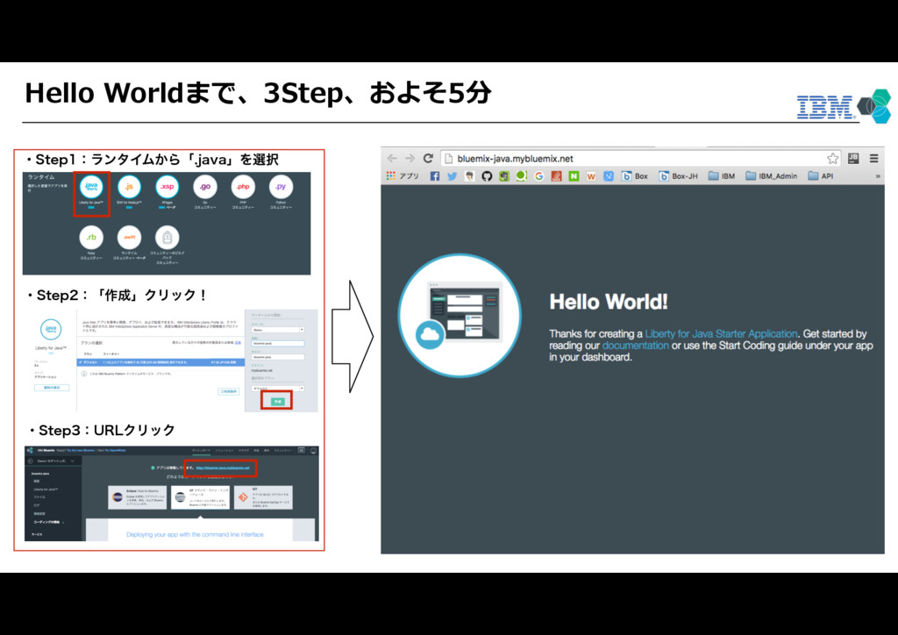This screenshot has width=898, height=635.
Task: Select the CF command line interface card
Action: click(x=201, y=497)
